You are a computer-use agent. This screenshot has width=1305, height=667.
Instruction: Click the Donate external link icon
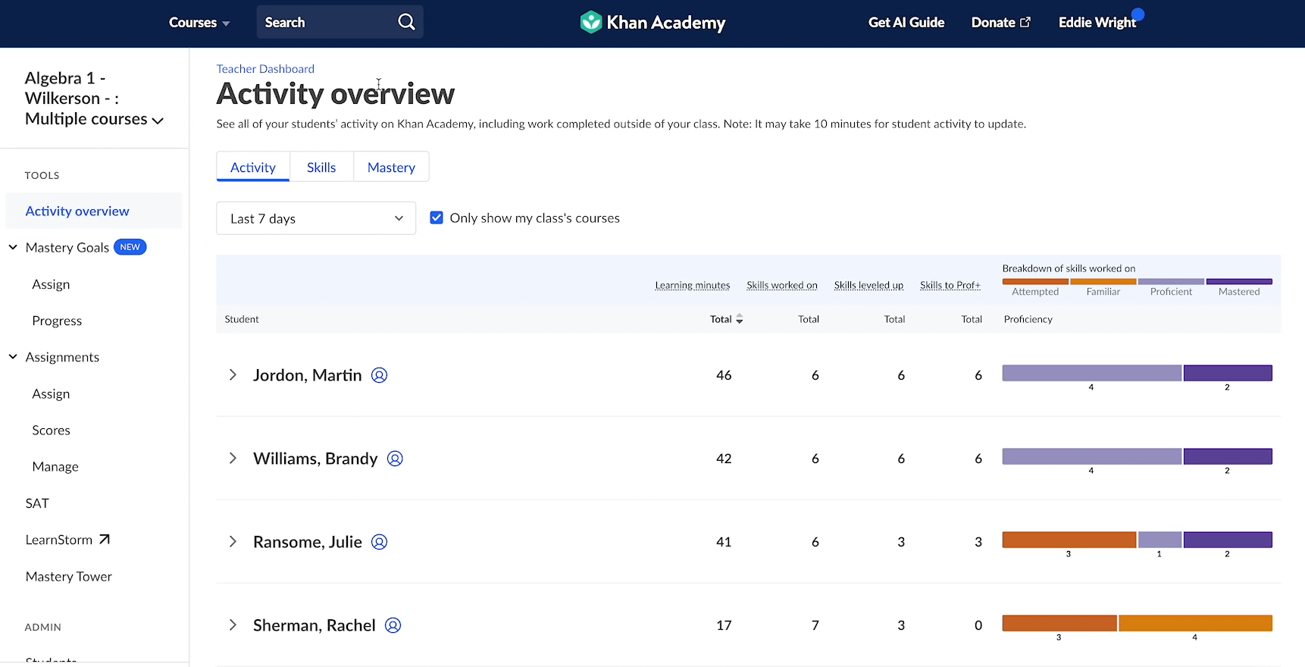coord(1025,23)
